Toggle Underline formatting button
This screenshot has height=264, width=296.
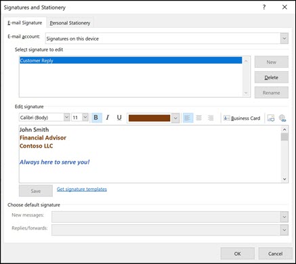point(119,118)
